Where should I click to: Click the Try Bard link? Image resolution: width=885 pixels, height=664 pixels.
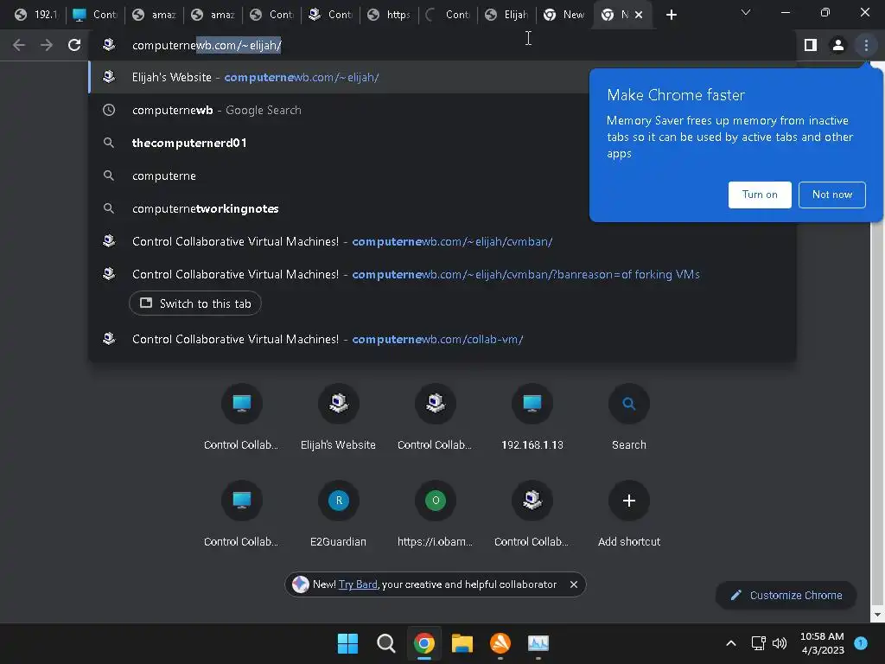pos(358,584)
